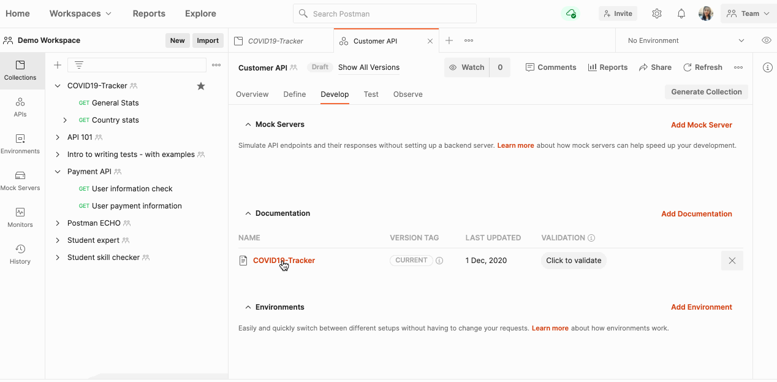Image resolution: width=777 pixels, height=382 pixels.
Task: Remove the COVID19-Tracker documentation row
Action: pyautogui.click(x=732, y=261)
